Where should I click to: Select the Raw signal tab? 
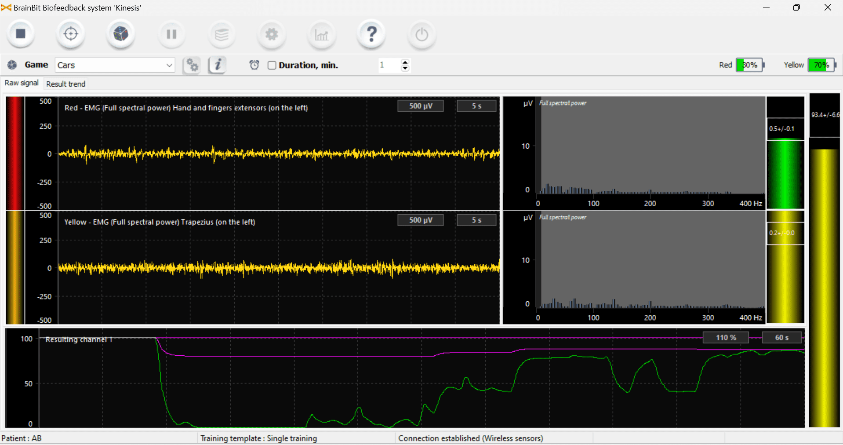[x=22, y=83]
